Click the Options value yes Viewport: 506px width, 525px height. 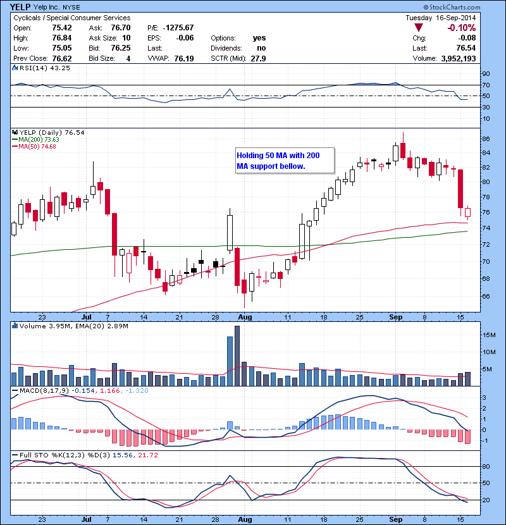pyautogui.click(x=259, y=38)
